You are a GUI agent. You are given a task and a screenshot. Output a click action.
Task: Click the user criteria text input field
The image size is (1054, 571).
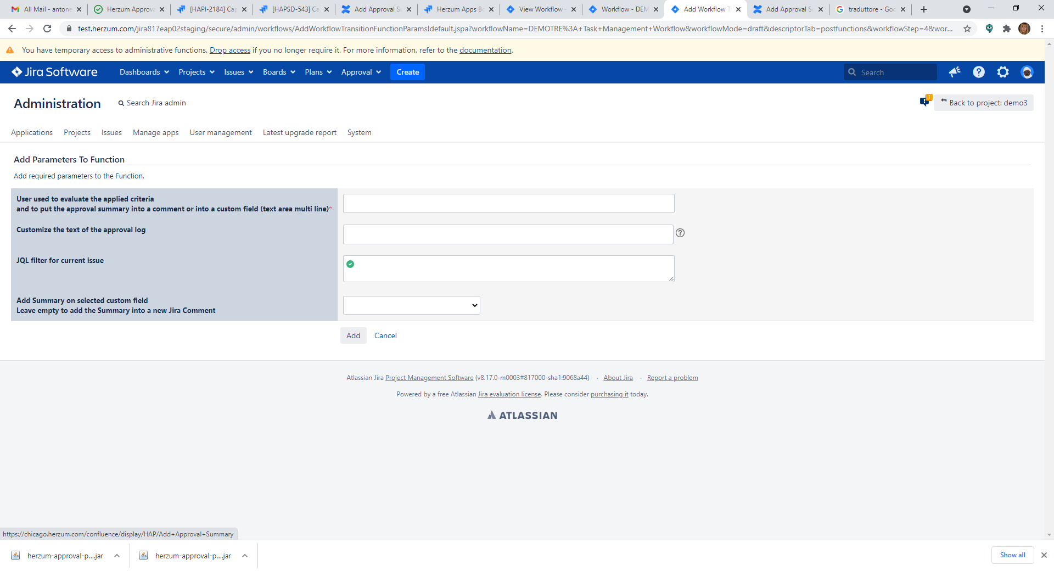[x=508, y=203]
